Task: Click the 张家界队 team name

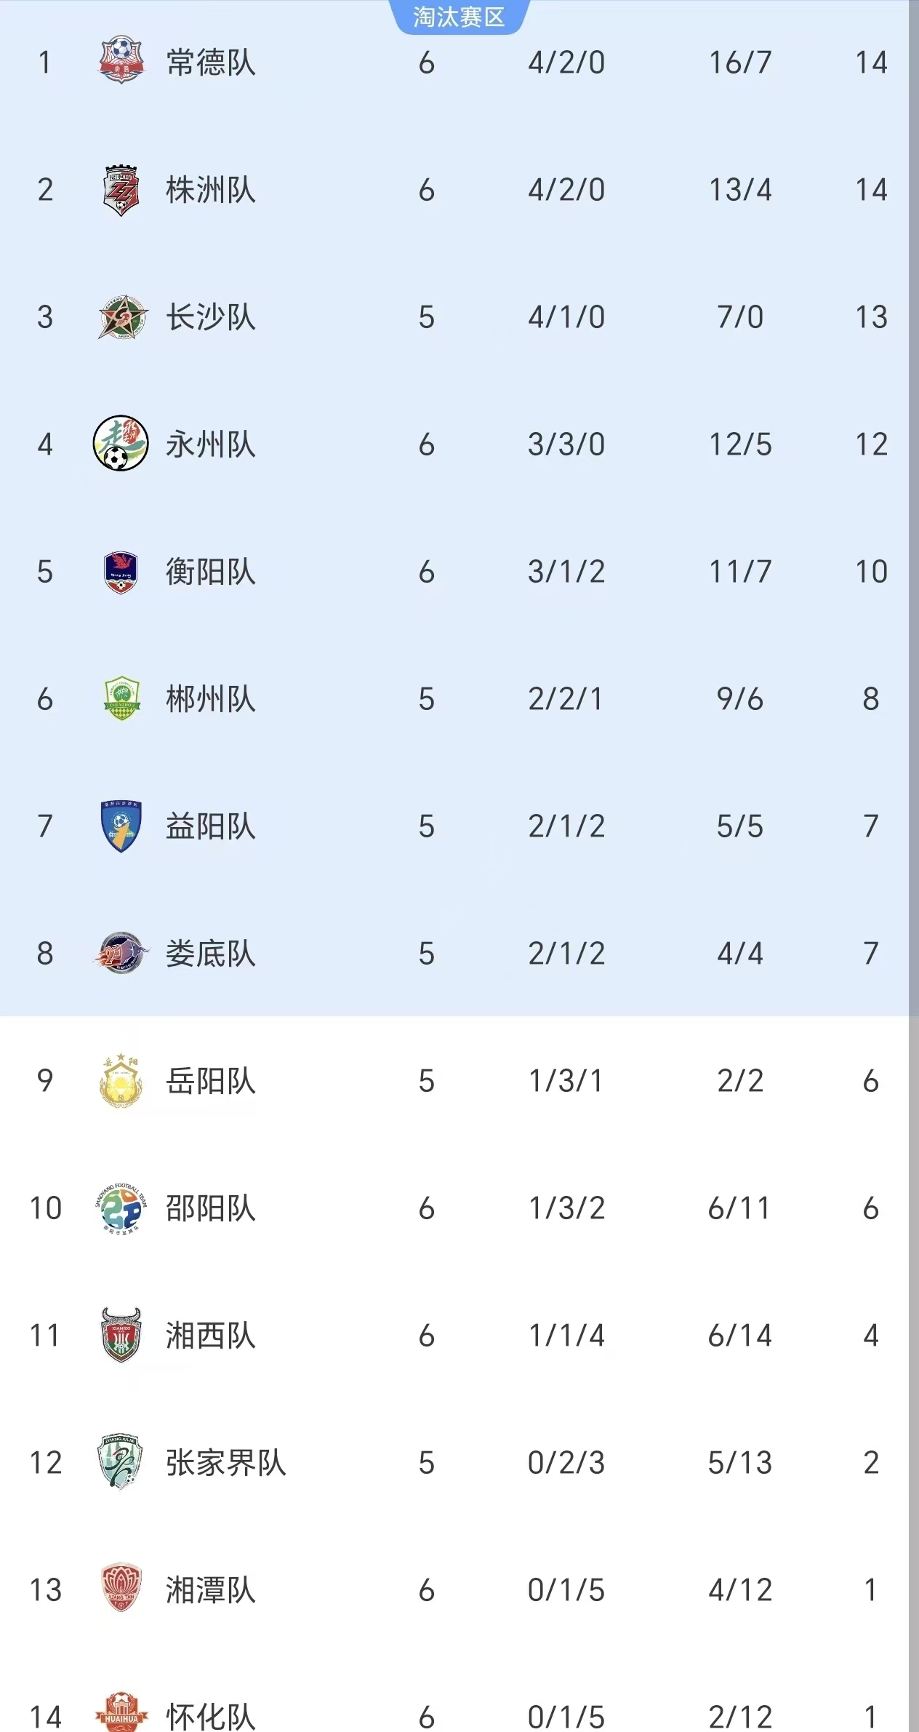Action: [225, 1463]
